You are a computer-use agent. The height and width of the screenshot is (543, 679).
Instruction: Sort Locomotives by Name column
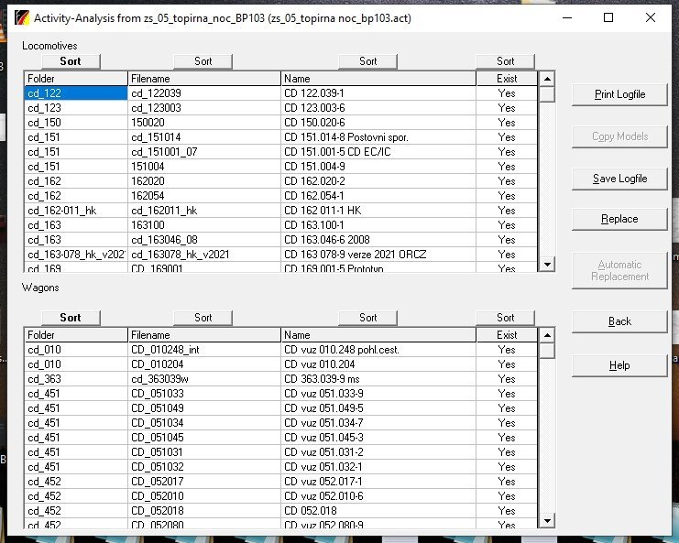pos(367,61)
